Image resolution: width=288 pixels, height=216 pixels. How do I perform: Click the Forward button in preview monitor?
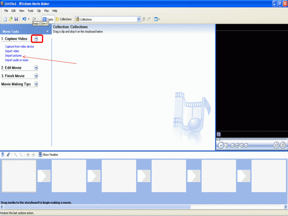[x=246, y=145]
